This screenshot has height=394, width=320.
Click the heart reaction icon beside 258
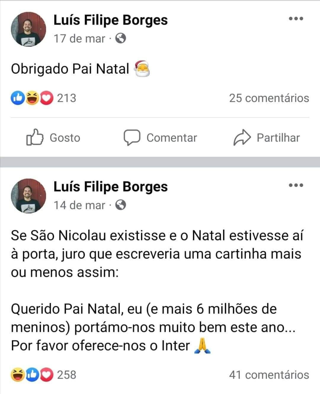pyautogui.click(x=47, y=375)
